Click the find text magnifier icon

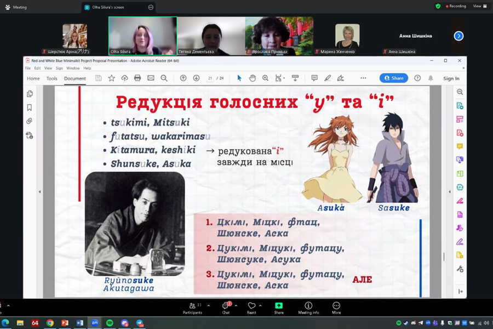[164, 78]
